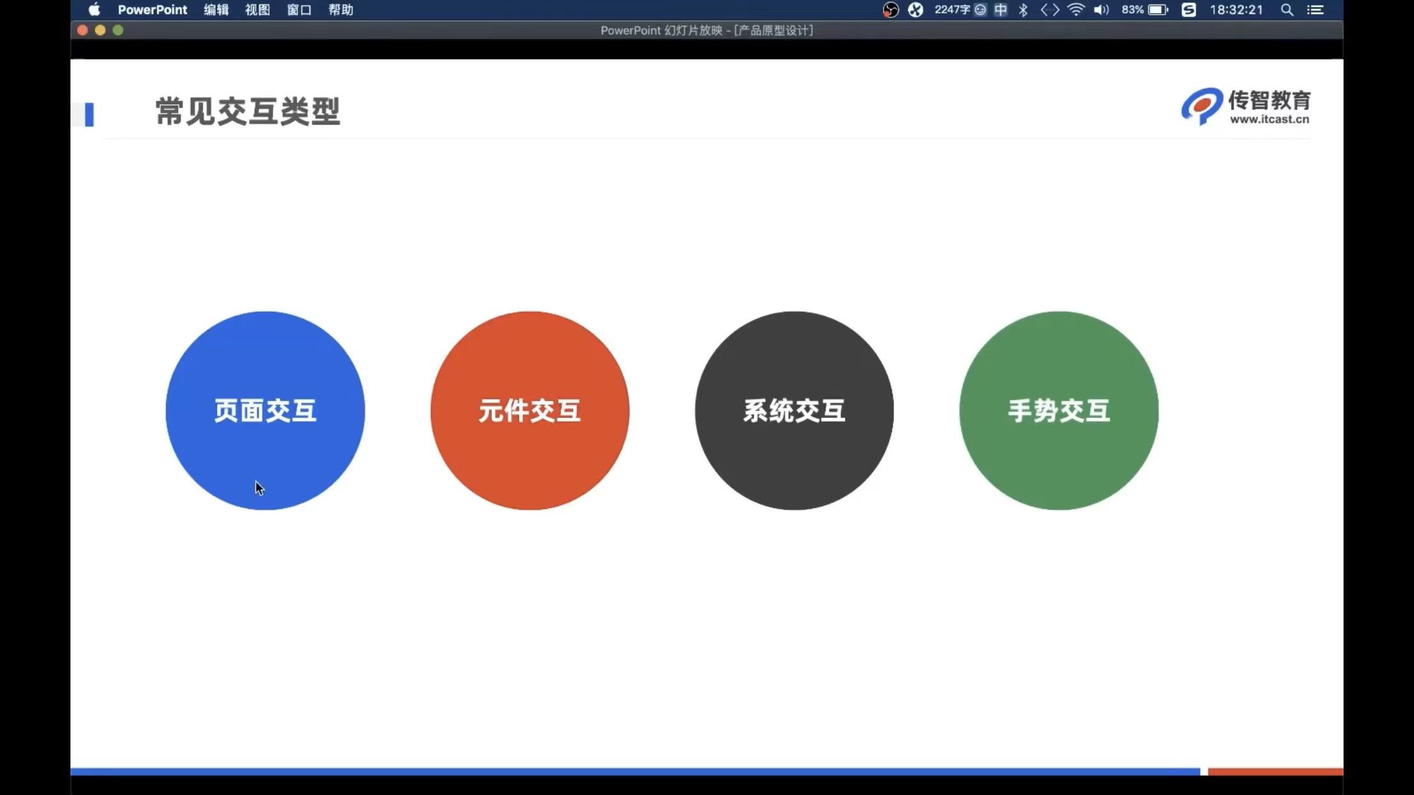Image resolution: width=1414 pixels, height=795 pixels.
Task: Open the Wi-Fi status menu
Action: pyautogui.click(x=1076, y=10)
